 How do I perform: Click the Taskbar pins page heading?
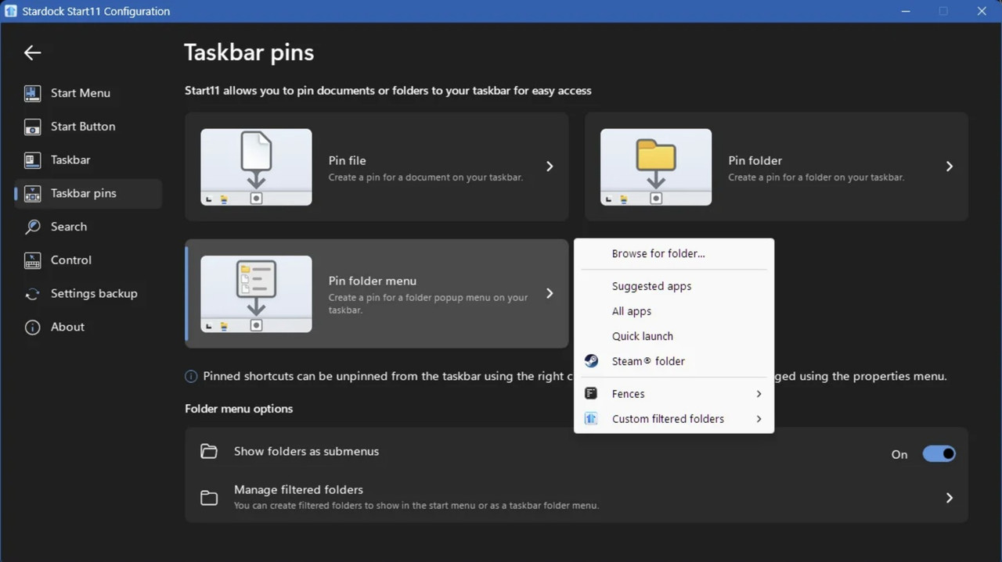coord(249,52)
